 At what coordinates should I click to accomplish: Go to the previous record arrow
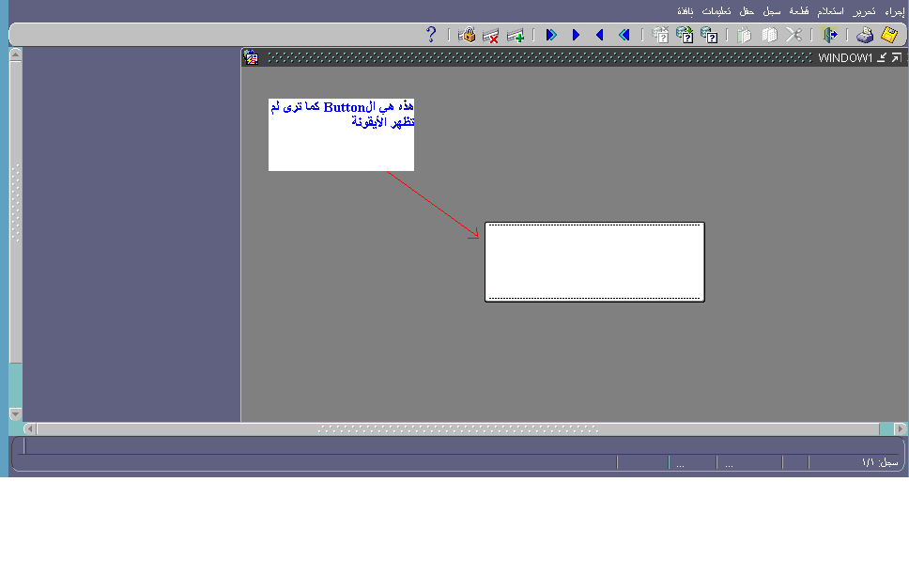[600, 35]
